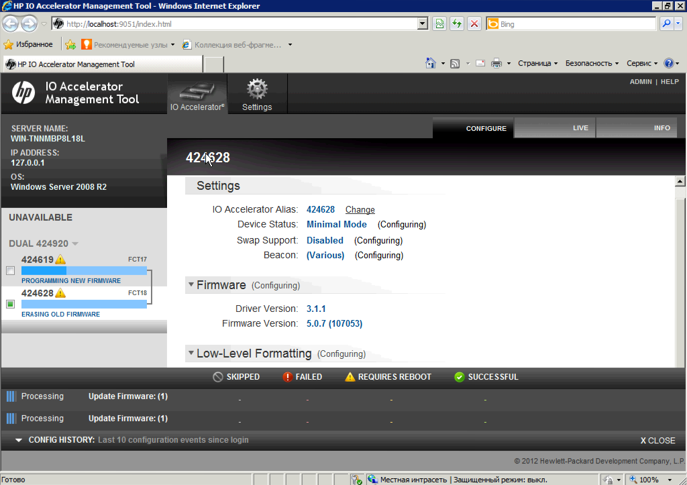Click the ERASING OLD FIRMWARE status text
Viewport: 687px width, 485px height.
(60, 314)
